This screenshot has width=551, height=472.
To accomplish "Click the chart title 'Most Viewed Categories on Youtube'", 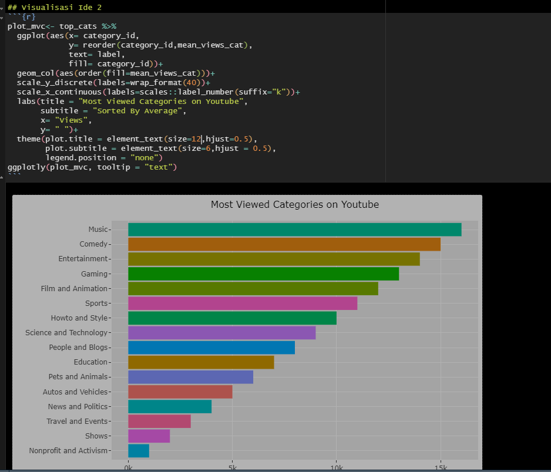I will 294,204.
